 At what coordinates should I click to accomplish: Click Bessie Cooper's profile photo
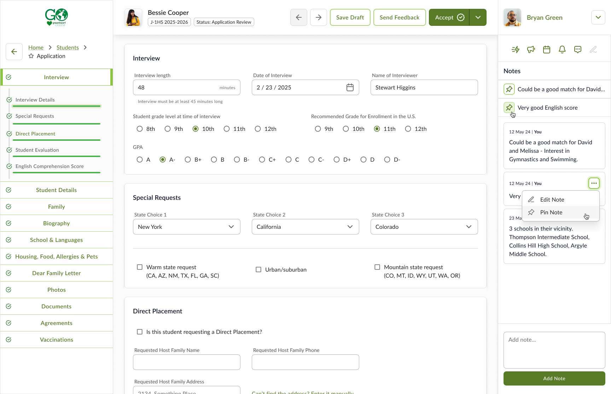133,17
